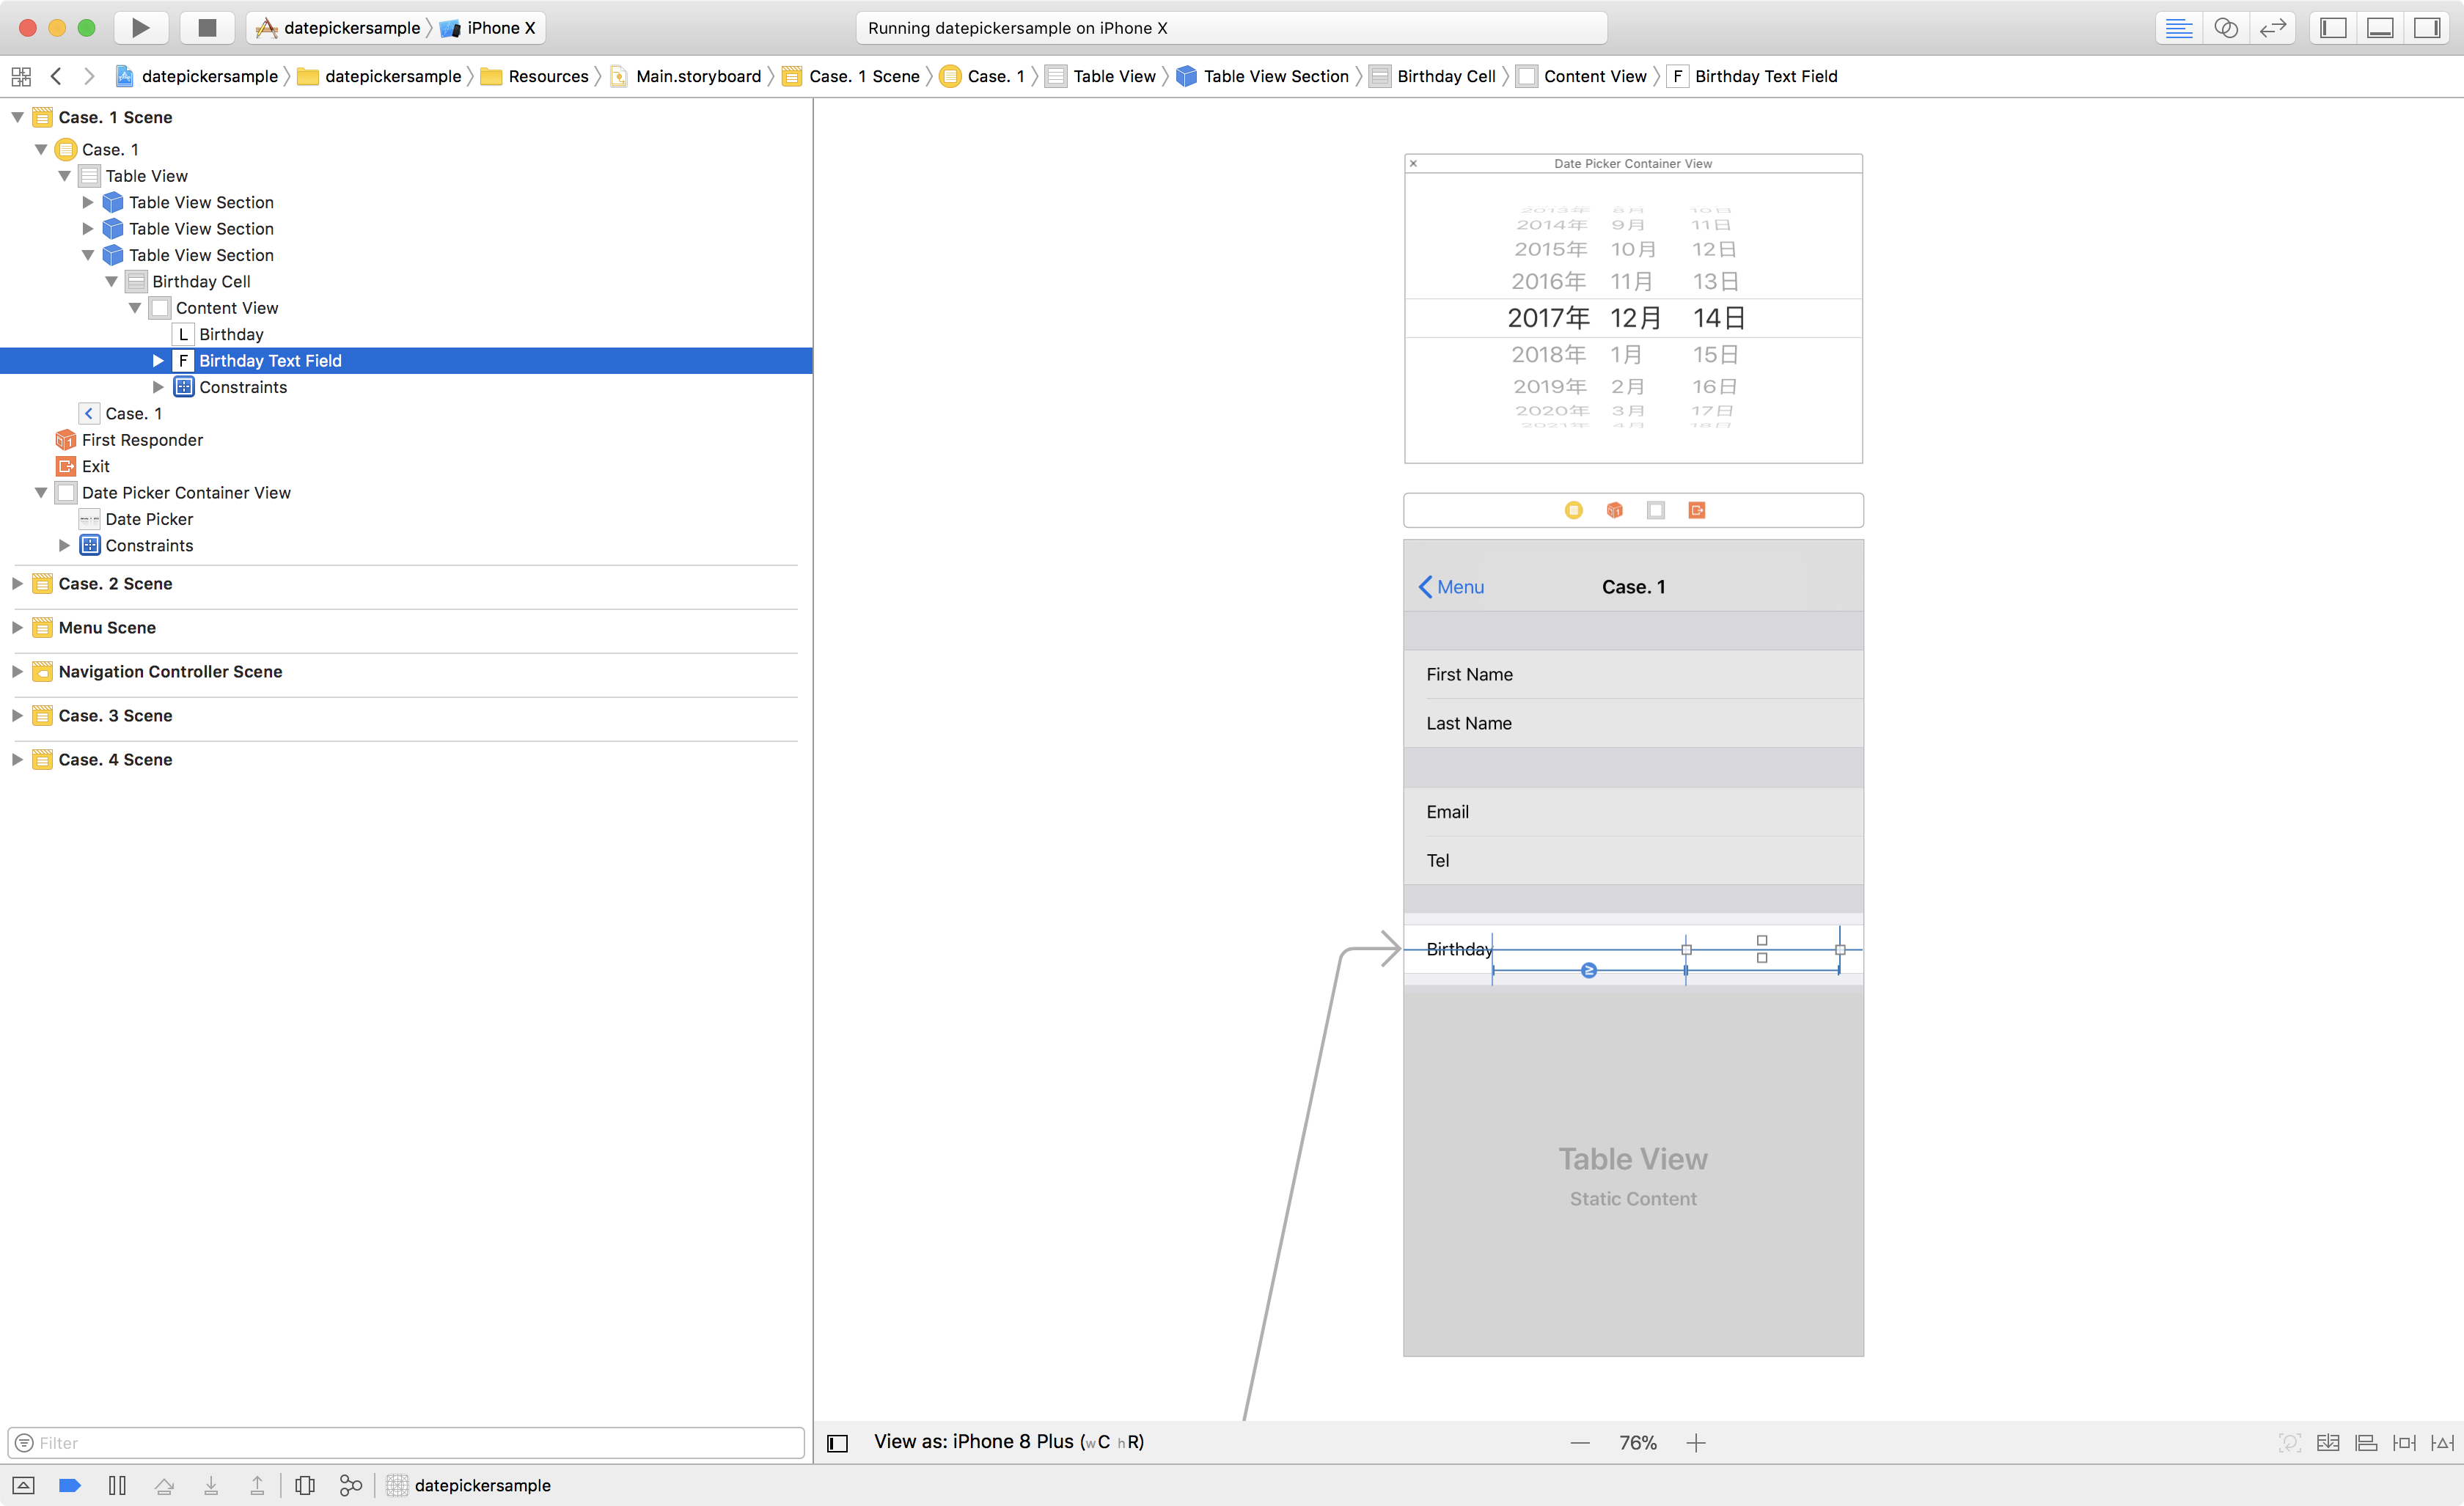This screenshot has width=2464, height=1506.
Task: Zoom in with the plus button
Action: (1696, 1442)
